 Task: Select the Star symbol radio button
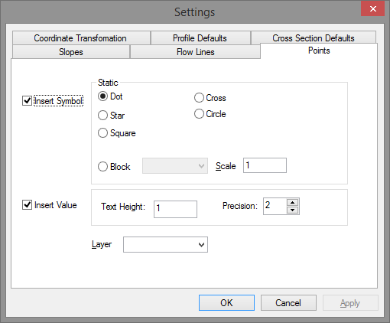coord(102,116)
